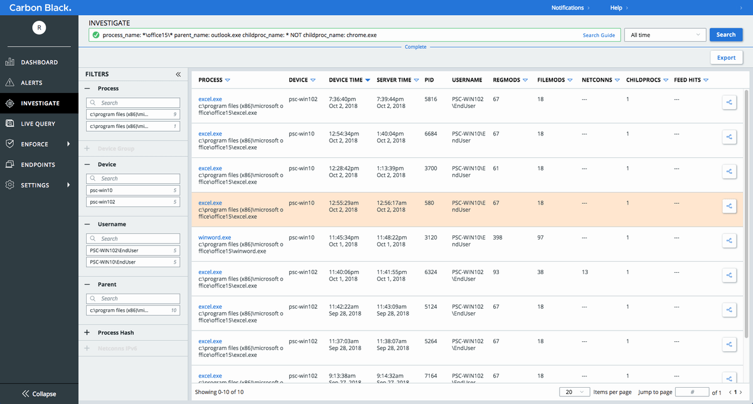This screenshot has height=404, width=753.
Task: Click the user avatar R circle
Action: tap(39, 28)
